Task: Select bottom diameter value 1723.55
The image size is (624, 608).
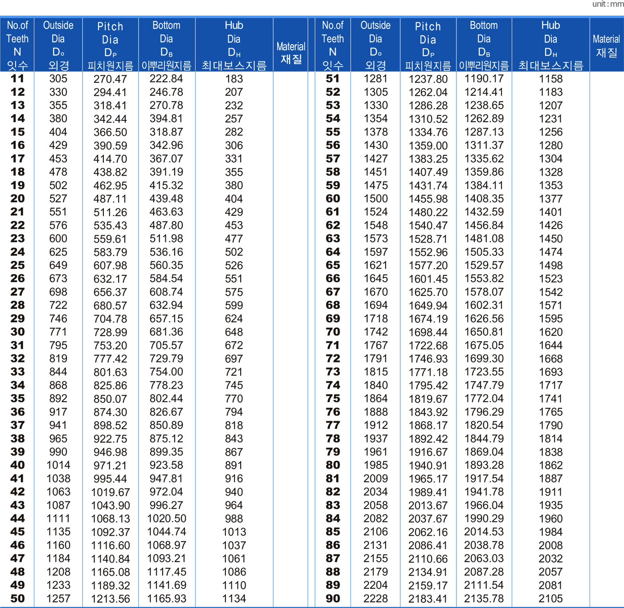Action: tap(484, 372)
